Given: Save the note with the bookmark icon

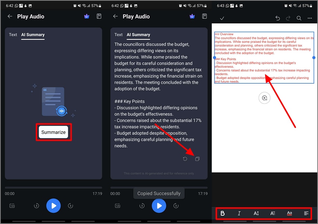Looking at the screenshot, I should point(204,16).
